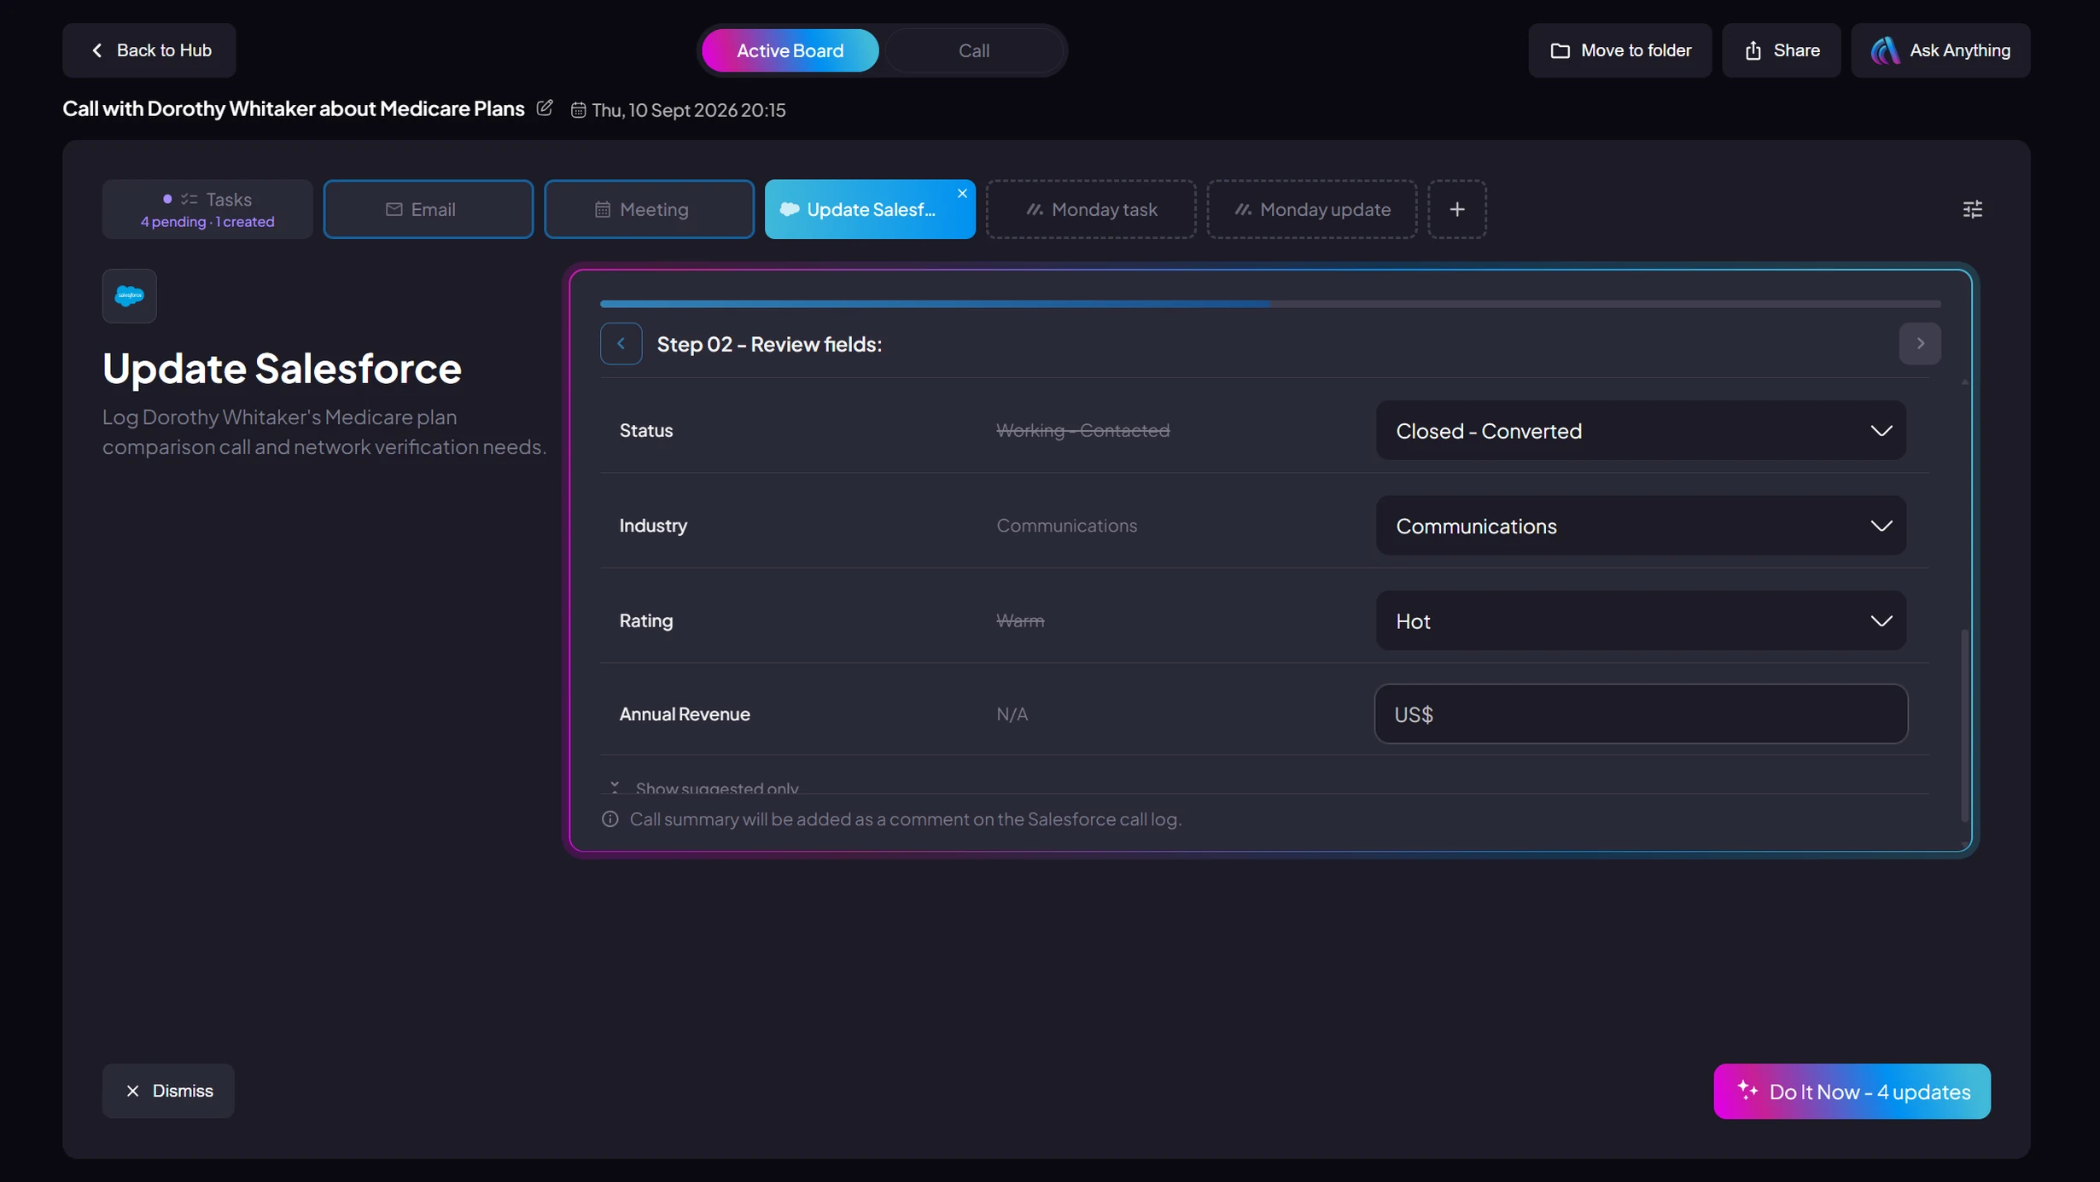Screen dimensions: 2100x1182
Task: Click the edit pencil icon beside call title
Action: click(545, 108)
